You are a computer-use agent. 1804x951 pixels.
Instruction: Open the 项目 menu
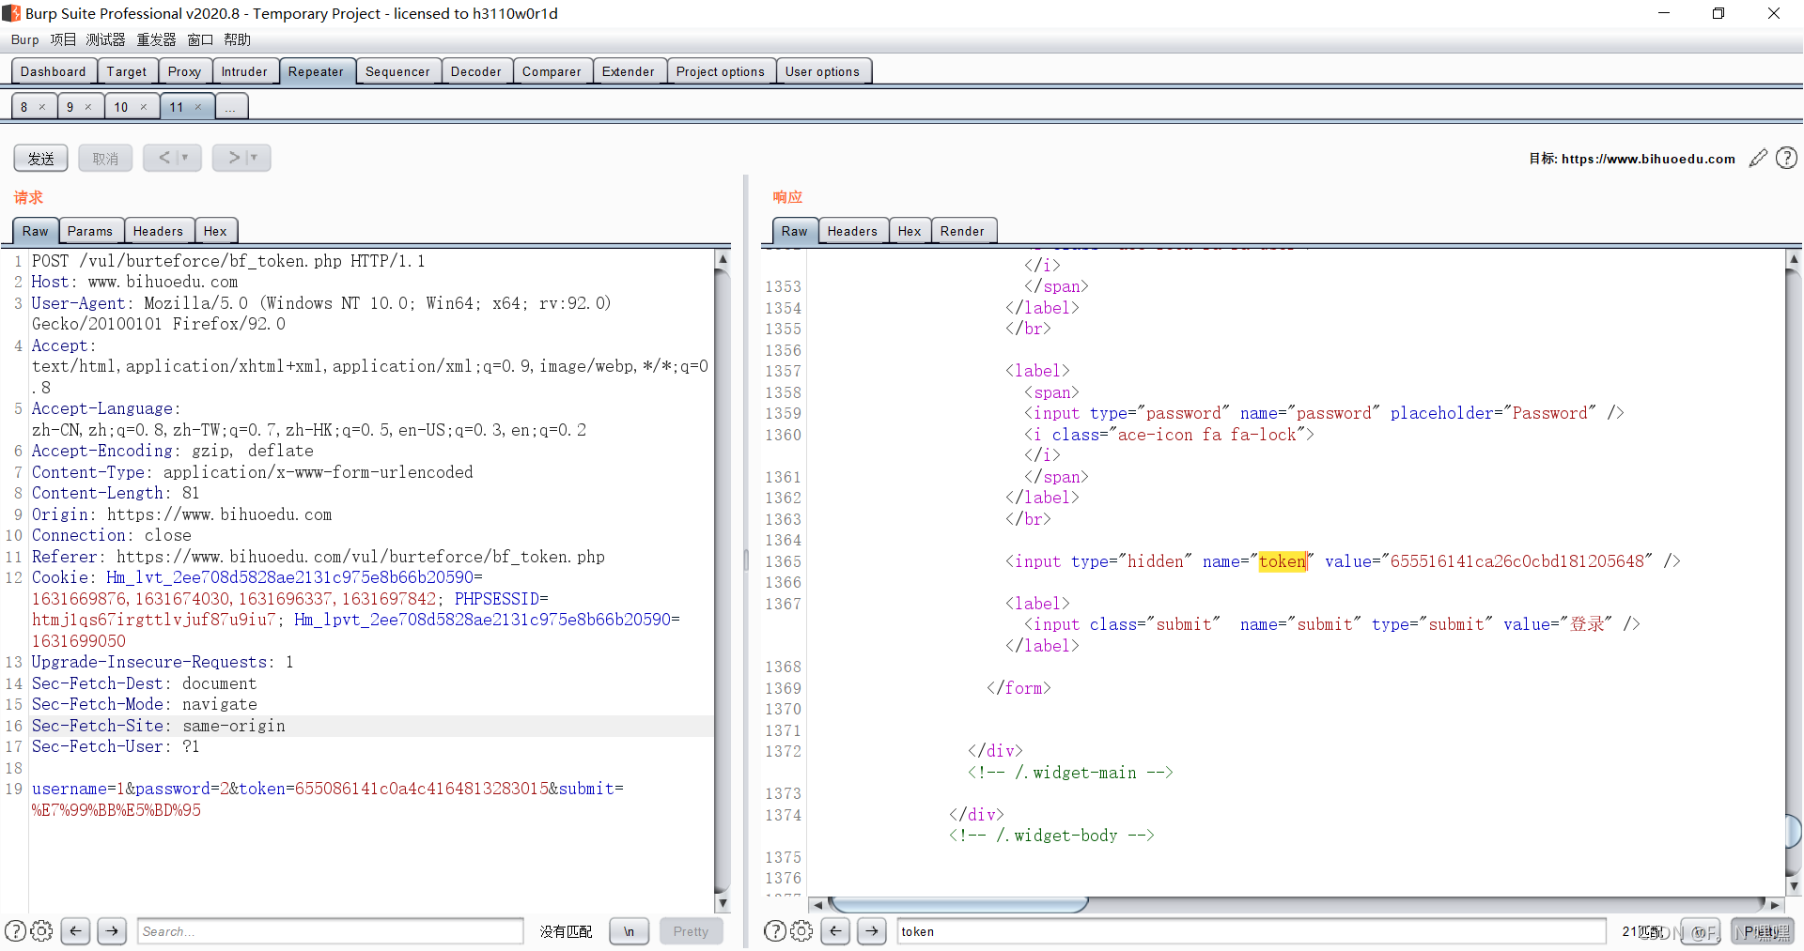[x=63, y=39]
